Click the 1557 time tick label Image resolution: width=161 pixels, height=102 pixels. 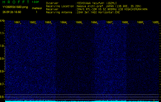pyautogui.click(x=109, y=22)
